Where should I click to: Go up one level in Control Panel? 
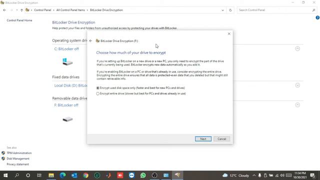(21, 10)
